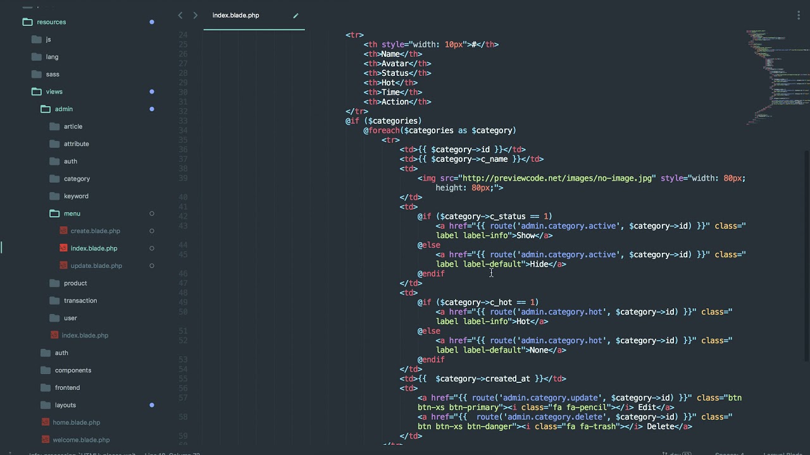
Task: Click the file icon next to home.blade.php
Action: [x=46, y=422]
